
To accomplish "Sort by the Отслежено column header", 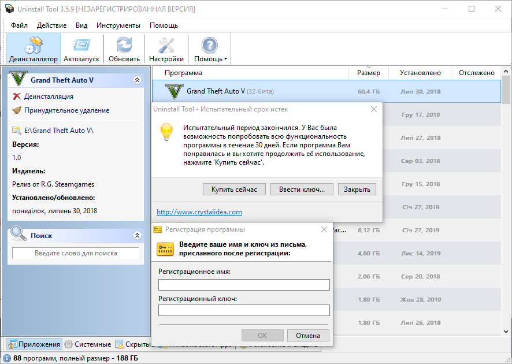I will tap(476, 73).
